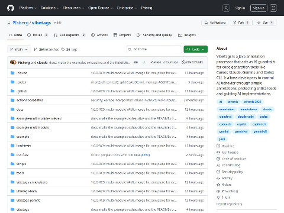Screen dimensions: 284x213
Task: Click the Report repository link
Action: click(x=229, y=204)
